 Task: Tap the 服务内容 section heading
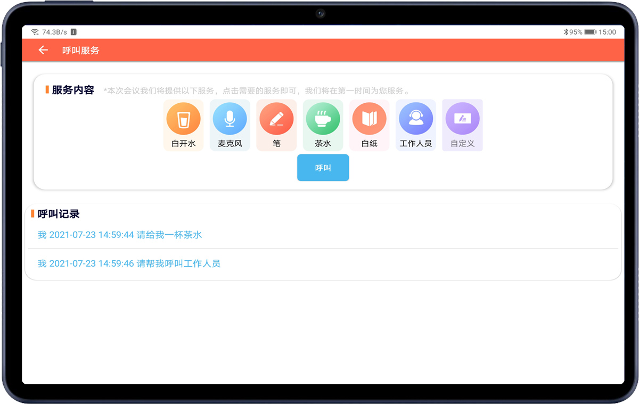point(73,90)
